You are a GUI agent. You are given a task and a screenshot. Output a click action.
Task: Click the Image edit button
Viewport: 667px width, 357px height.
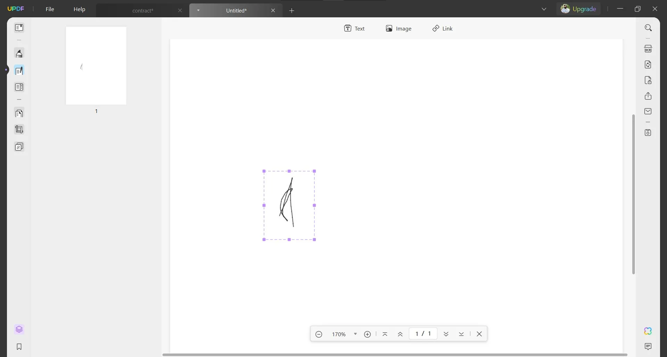tap(398, 28)
